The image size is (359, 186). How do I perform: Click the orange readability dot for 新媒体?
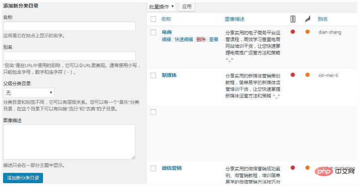(307, 75)
